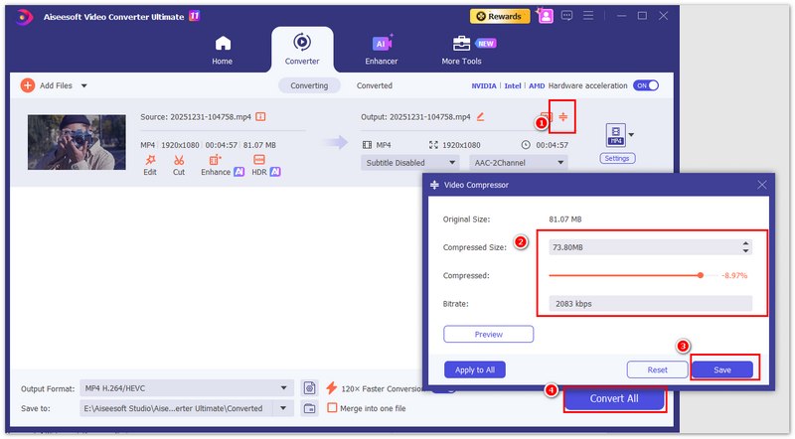Click the browse folder icon next to Save to
Viewport: 795px width, 439px height.
309,408
